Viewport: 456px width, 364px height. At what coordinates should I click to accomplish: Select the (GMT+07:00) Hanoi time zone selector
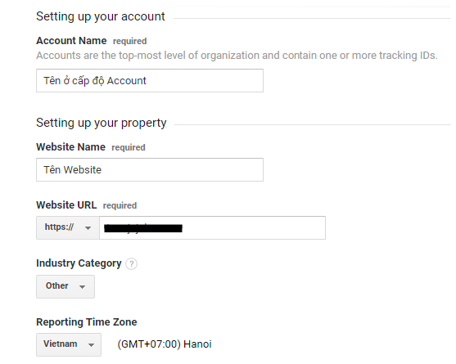(165, 344)
